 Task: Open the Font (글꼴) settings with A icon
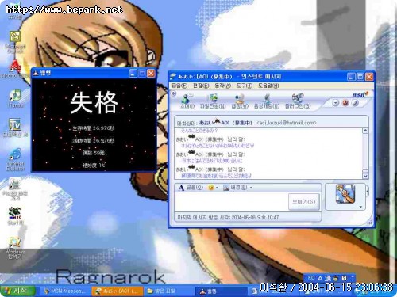tap(191, 188)
